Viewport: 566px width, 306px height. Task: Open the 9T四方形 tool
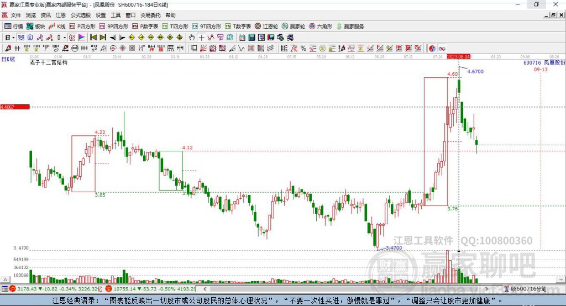coord(207,27)
